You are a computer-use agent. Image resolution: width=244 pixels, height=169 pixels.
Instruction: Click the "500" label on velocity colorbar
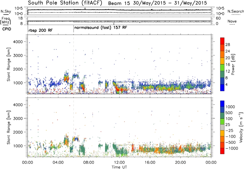pos(230,113)
